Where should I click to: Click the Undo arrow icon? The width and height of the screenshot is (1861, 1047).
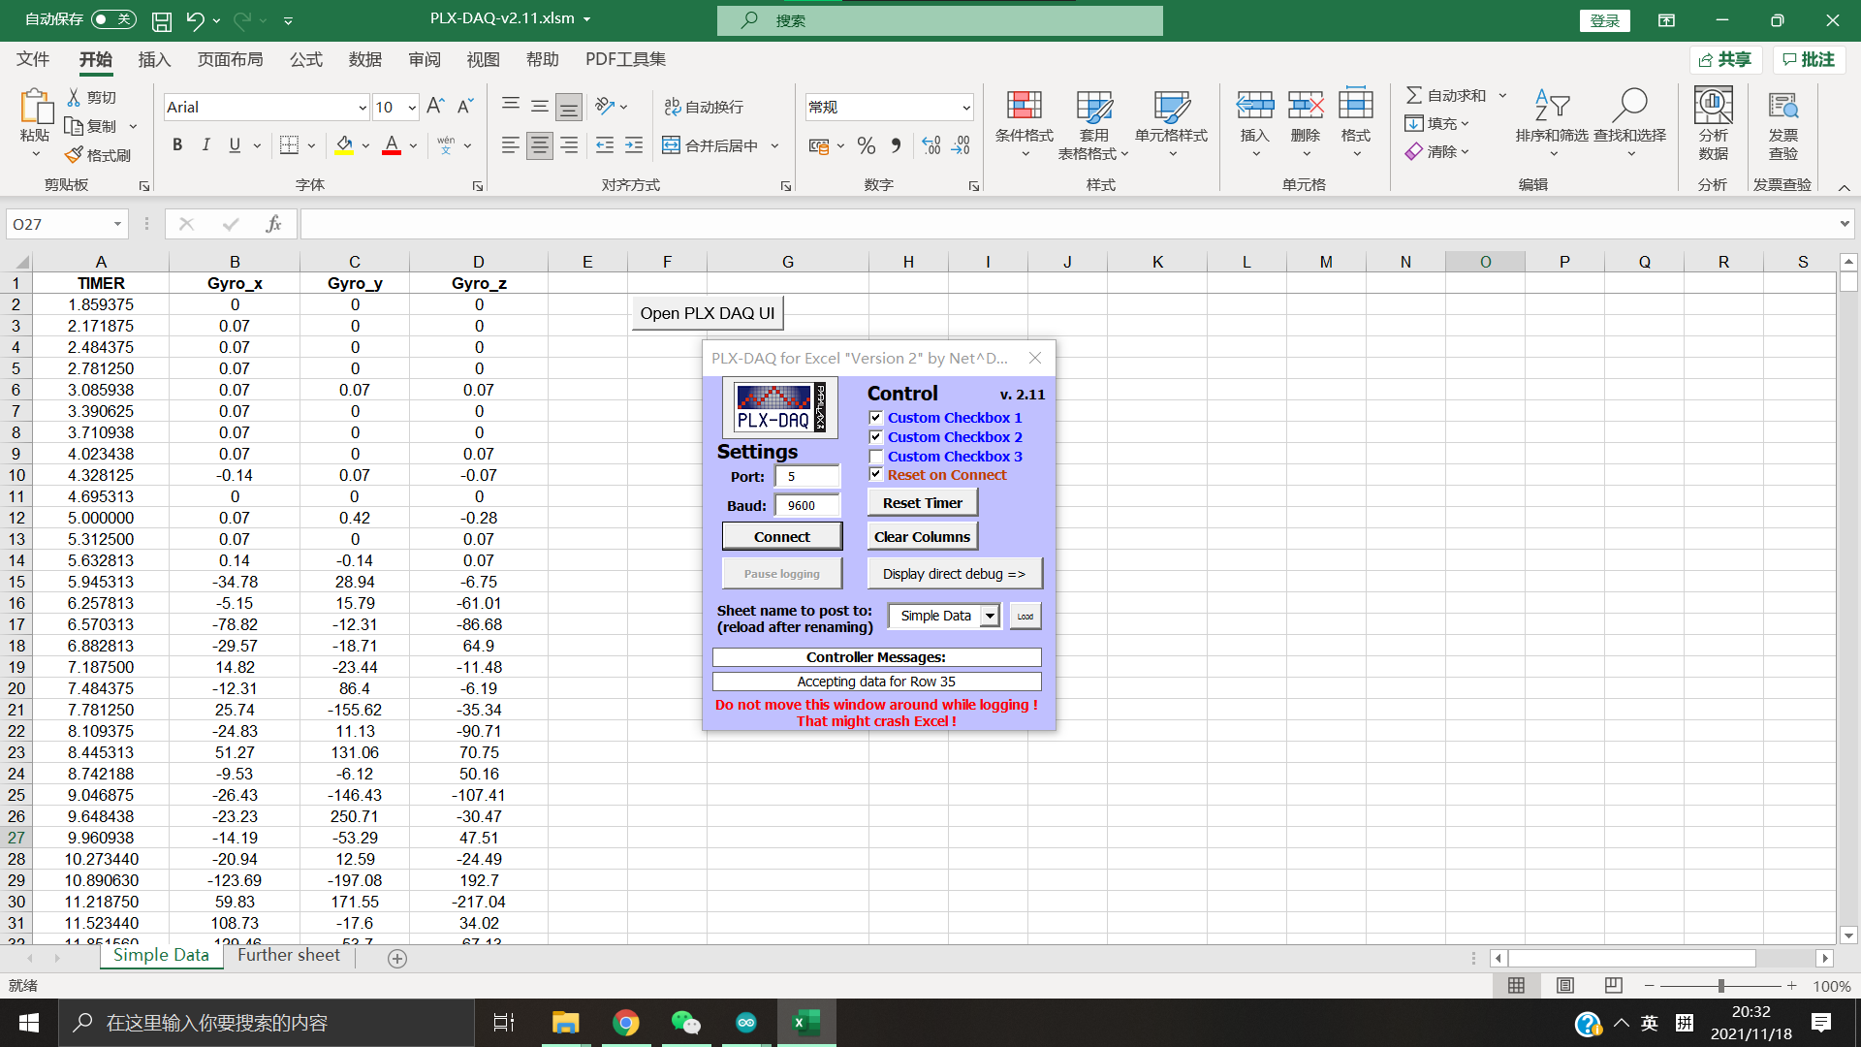195,20
